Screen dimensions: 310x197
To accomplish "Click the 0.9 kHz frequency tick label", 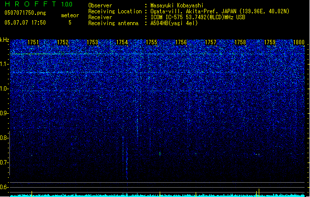I will 4,113.
